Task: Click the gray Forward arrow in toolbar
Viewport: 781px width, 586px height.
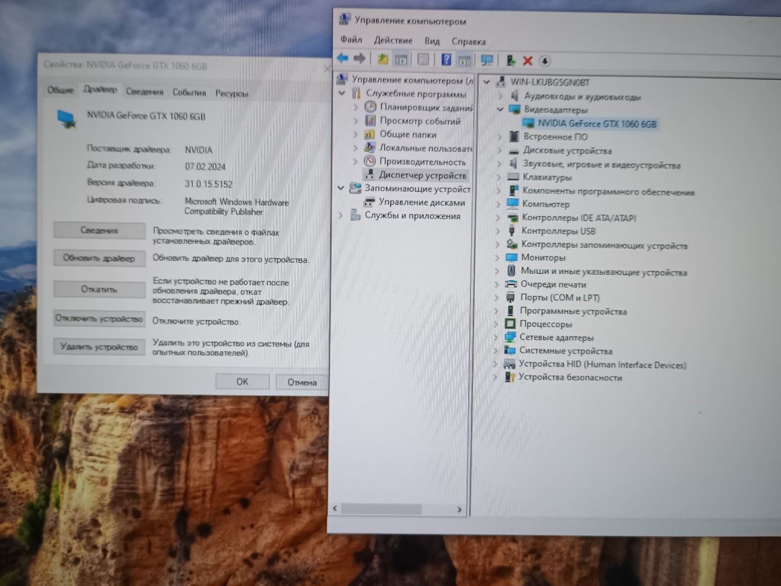Action: click(x=359, y=59)
